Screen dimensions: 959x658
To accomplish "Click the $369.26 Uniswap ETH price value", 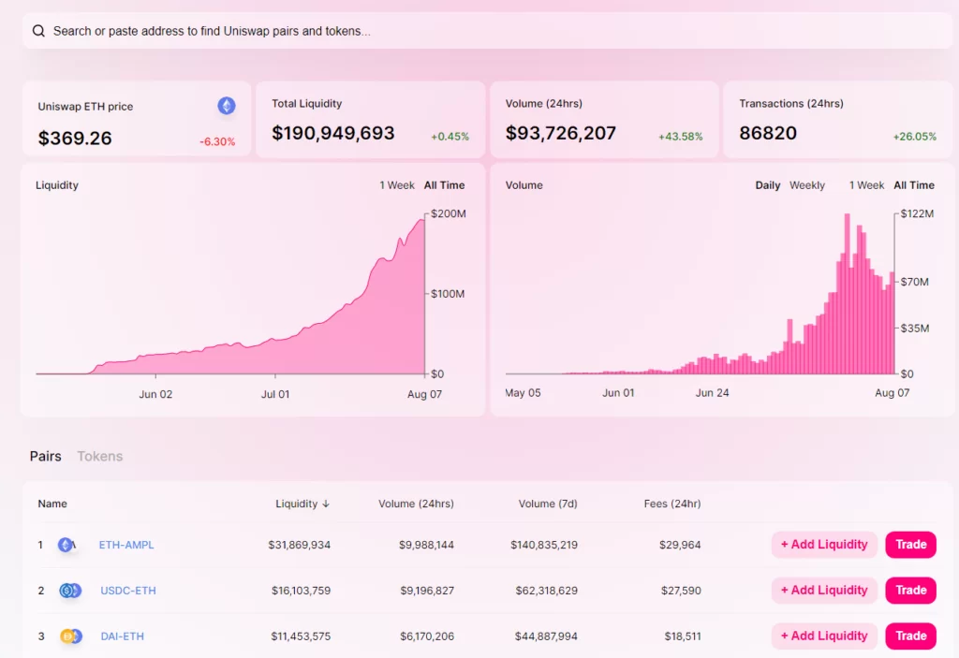I will (75, 139).
